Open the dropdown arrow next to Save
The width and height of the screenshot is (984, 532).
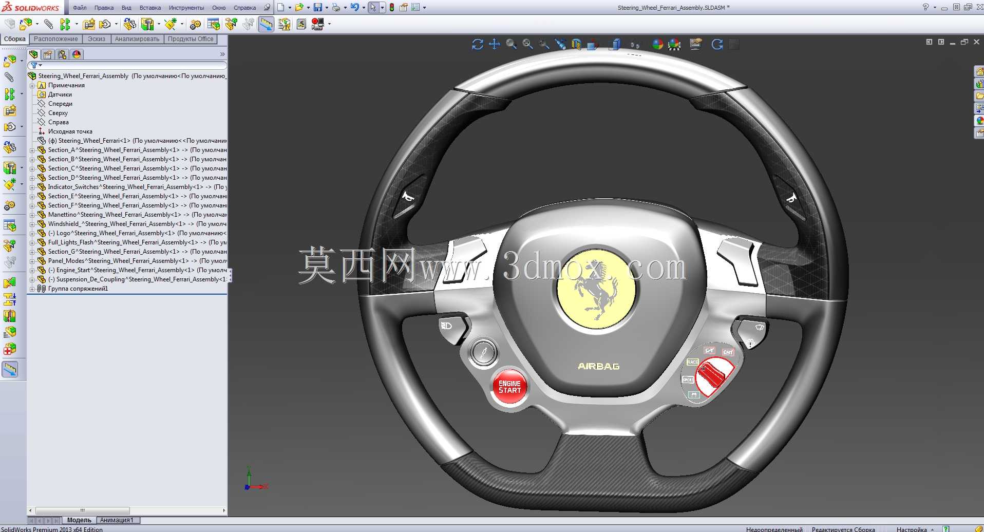click(x=327, y=7)
